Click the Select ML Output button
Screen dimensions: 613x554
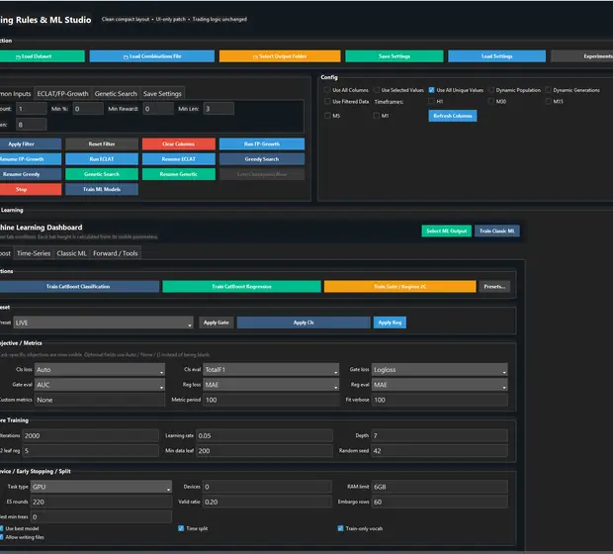447,231
